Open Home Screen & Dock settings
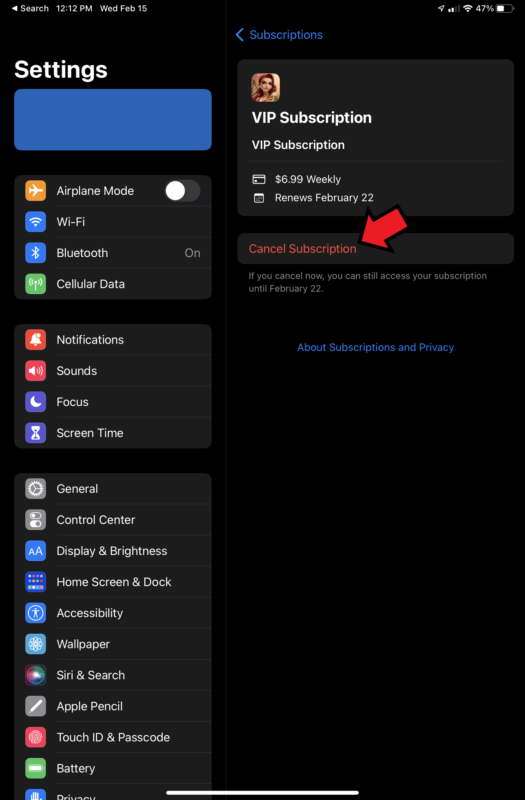The image size is (525, 800). tap(113, 582)
